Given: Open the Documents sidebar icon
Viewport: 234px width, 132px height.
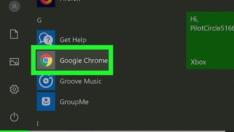Looking at the screenshot, I should (x=14, y=34).
